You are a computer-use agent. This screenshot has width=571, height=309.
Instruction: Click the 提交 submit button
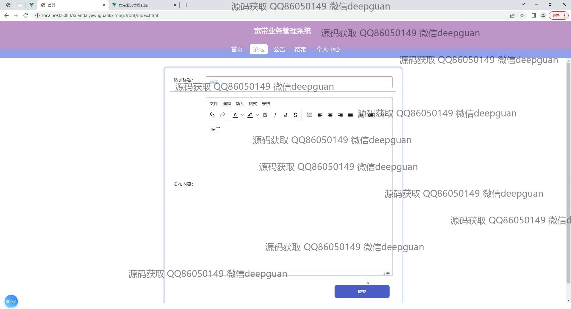point(362,291)
